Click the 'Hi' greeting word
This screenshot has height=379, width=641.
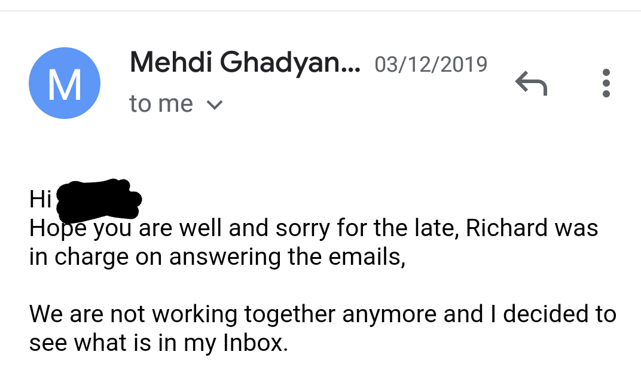[41, 200]
